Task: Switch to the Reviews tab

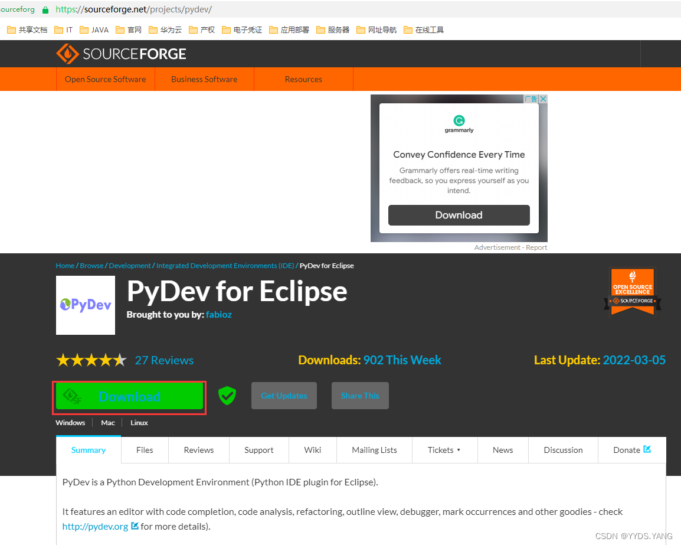Action: click(199, 450)
